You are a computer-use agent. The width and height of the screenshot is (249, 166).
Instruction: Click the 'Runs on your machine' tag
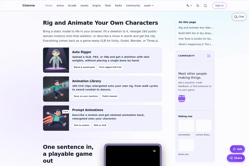click(86, 96)
